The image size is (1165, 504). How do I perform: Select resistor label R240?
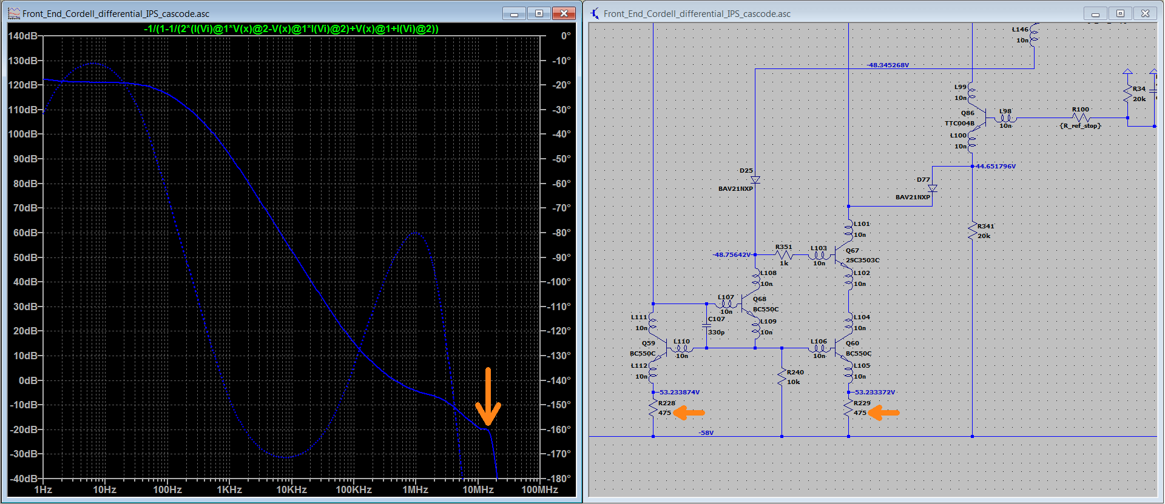(795, 372)
